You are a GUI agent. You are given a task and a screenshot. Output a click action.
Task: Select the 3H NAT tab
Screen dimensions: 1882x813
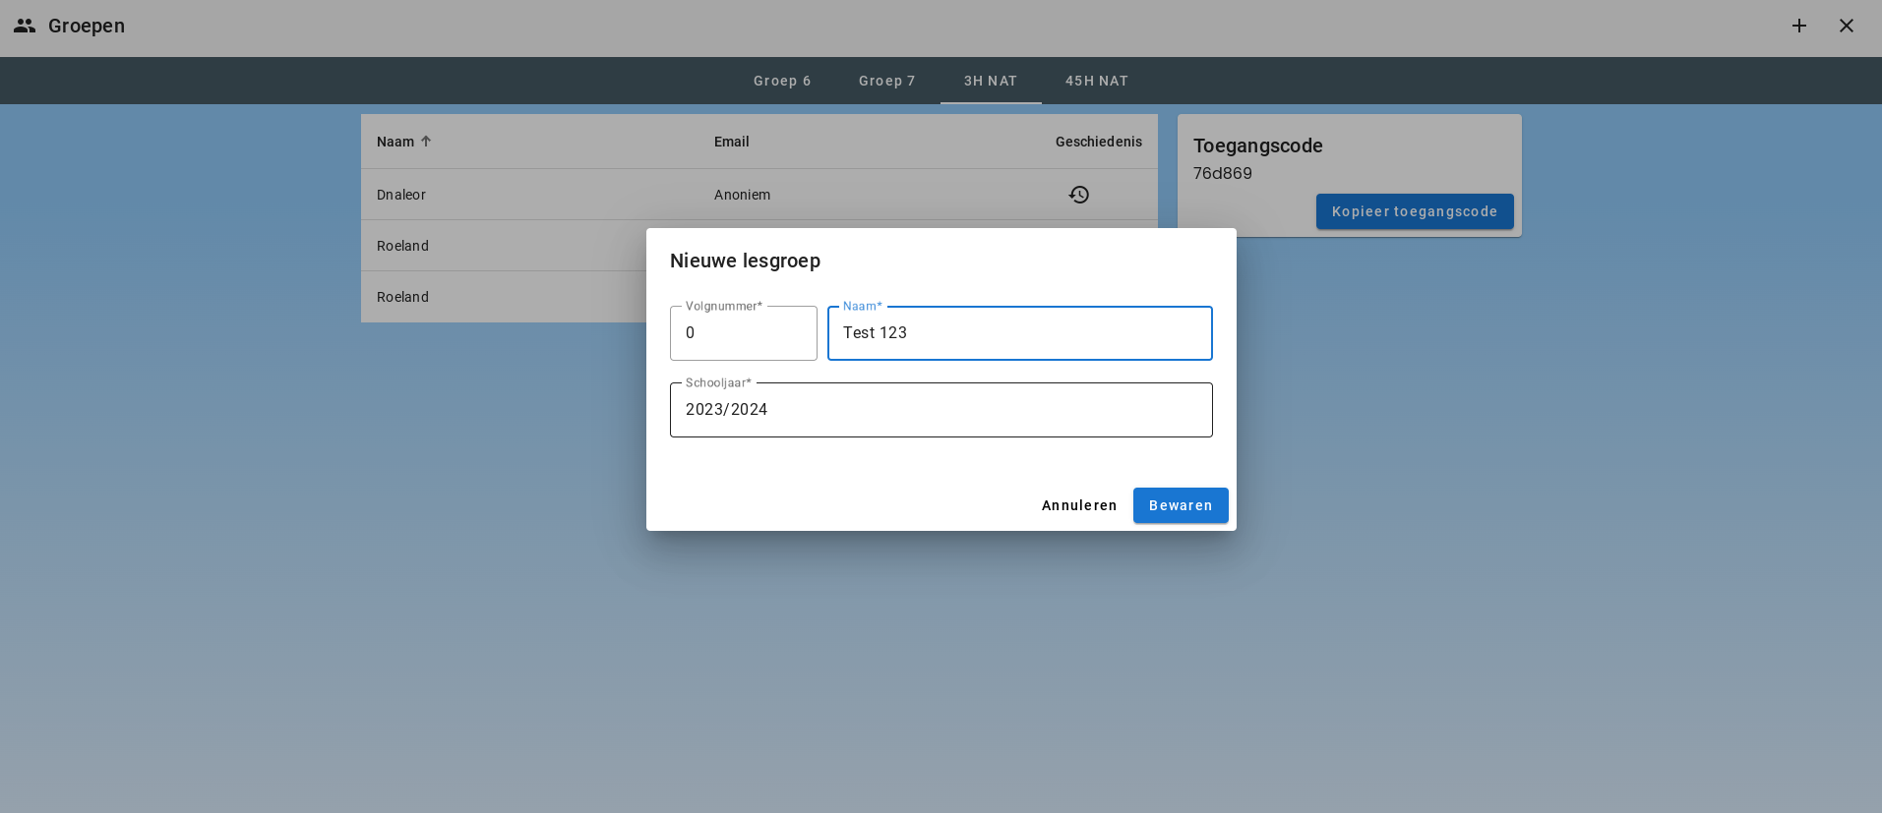[x=990, y=81]
